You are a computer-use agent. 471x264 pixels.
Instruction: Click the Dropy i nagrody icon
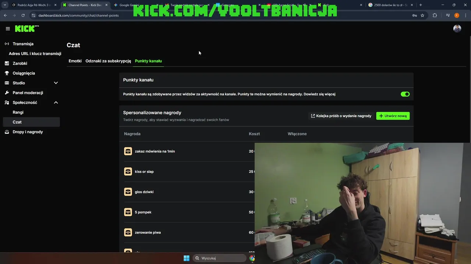(7, 132)
